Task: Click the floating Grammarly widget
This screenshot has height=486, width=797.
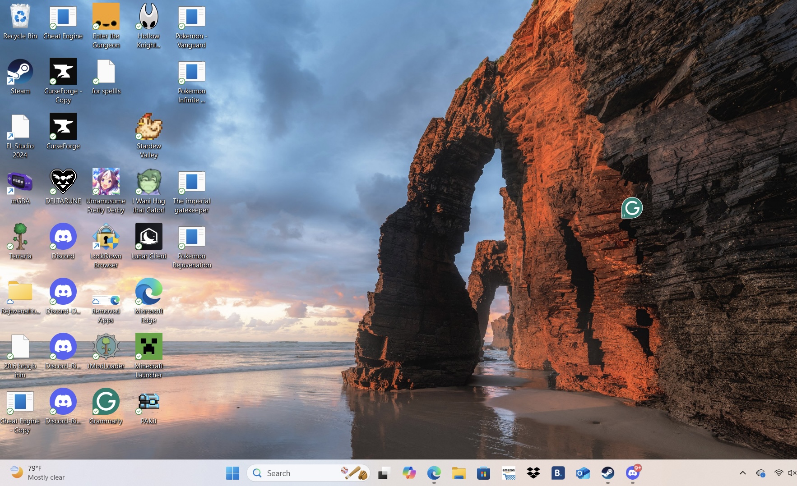Action: 632,208
